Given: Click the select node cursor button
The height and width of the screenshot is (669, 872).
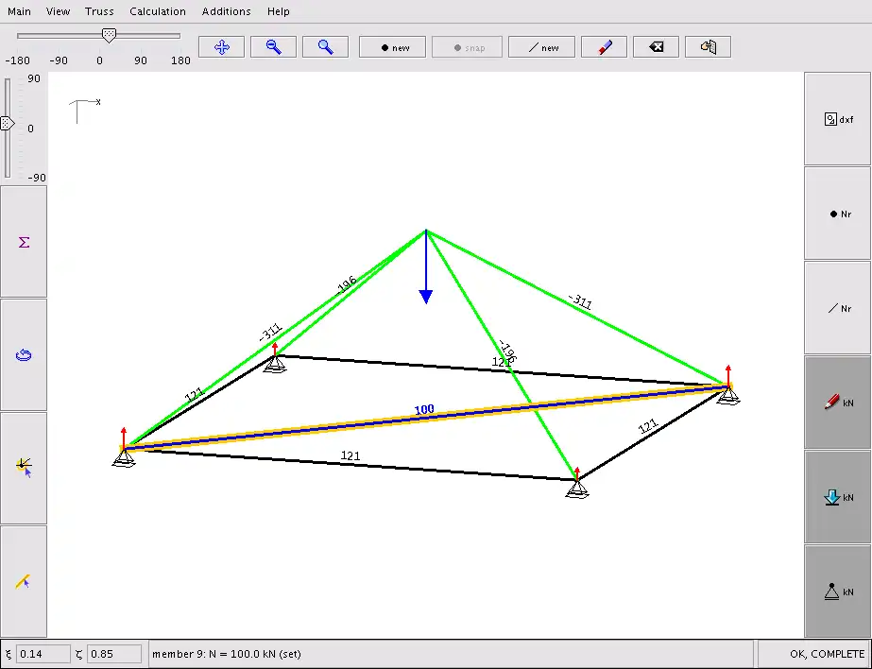Looking at the screenshot, I should point(24,469).
